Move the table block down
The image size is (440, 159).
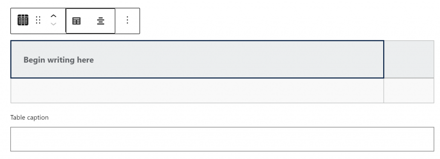[x=53, y=24]
